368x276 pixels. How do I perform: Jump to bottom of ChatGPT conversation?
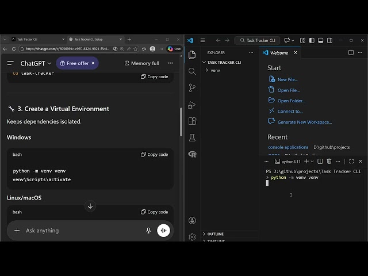90,206
